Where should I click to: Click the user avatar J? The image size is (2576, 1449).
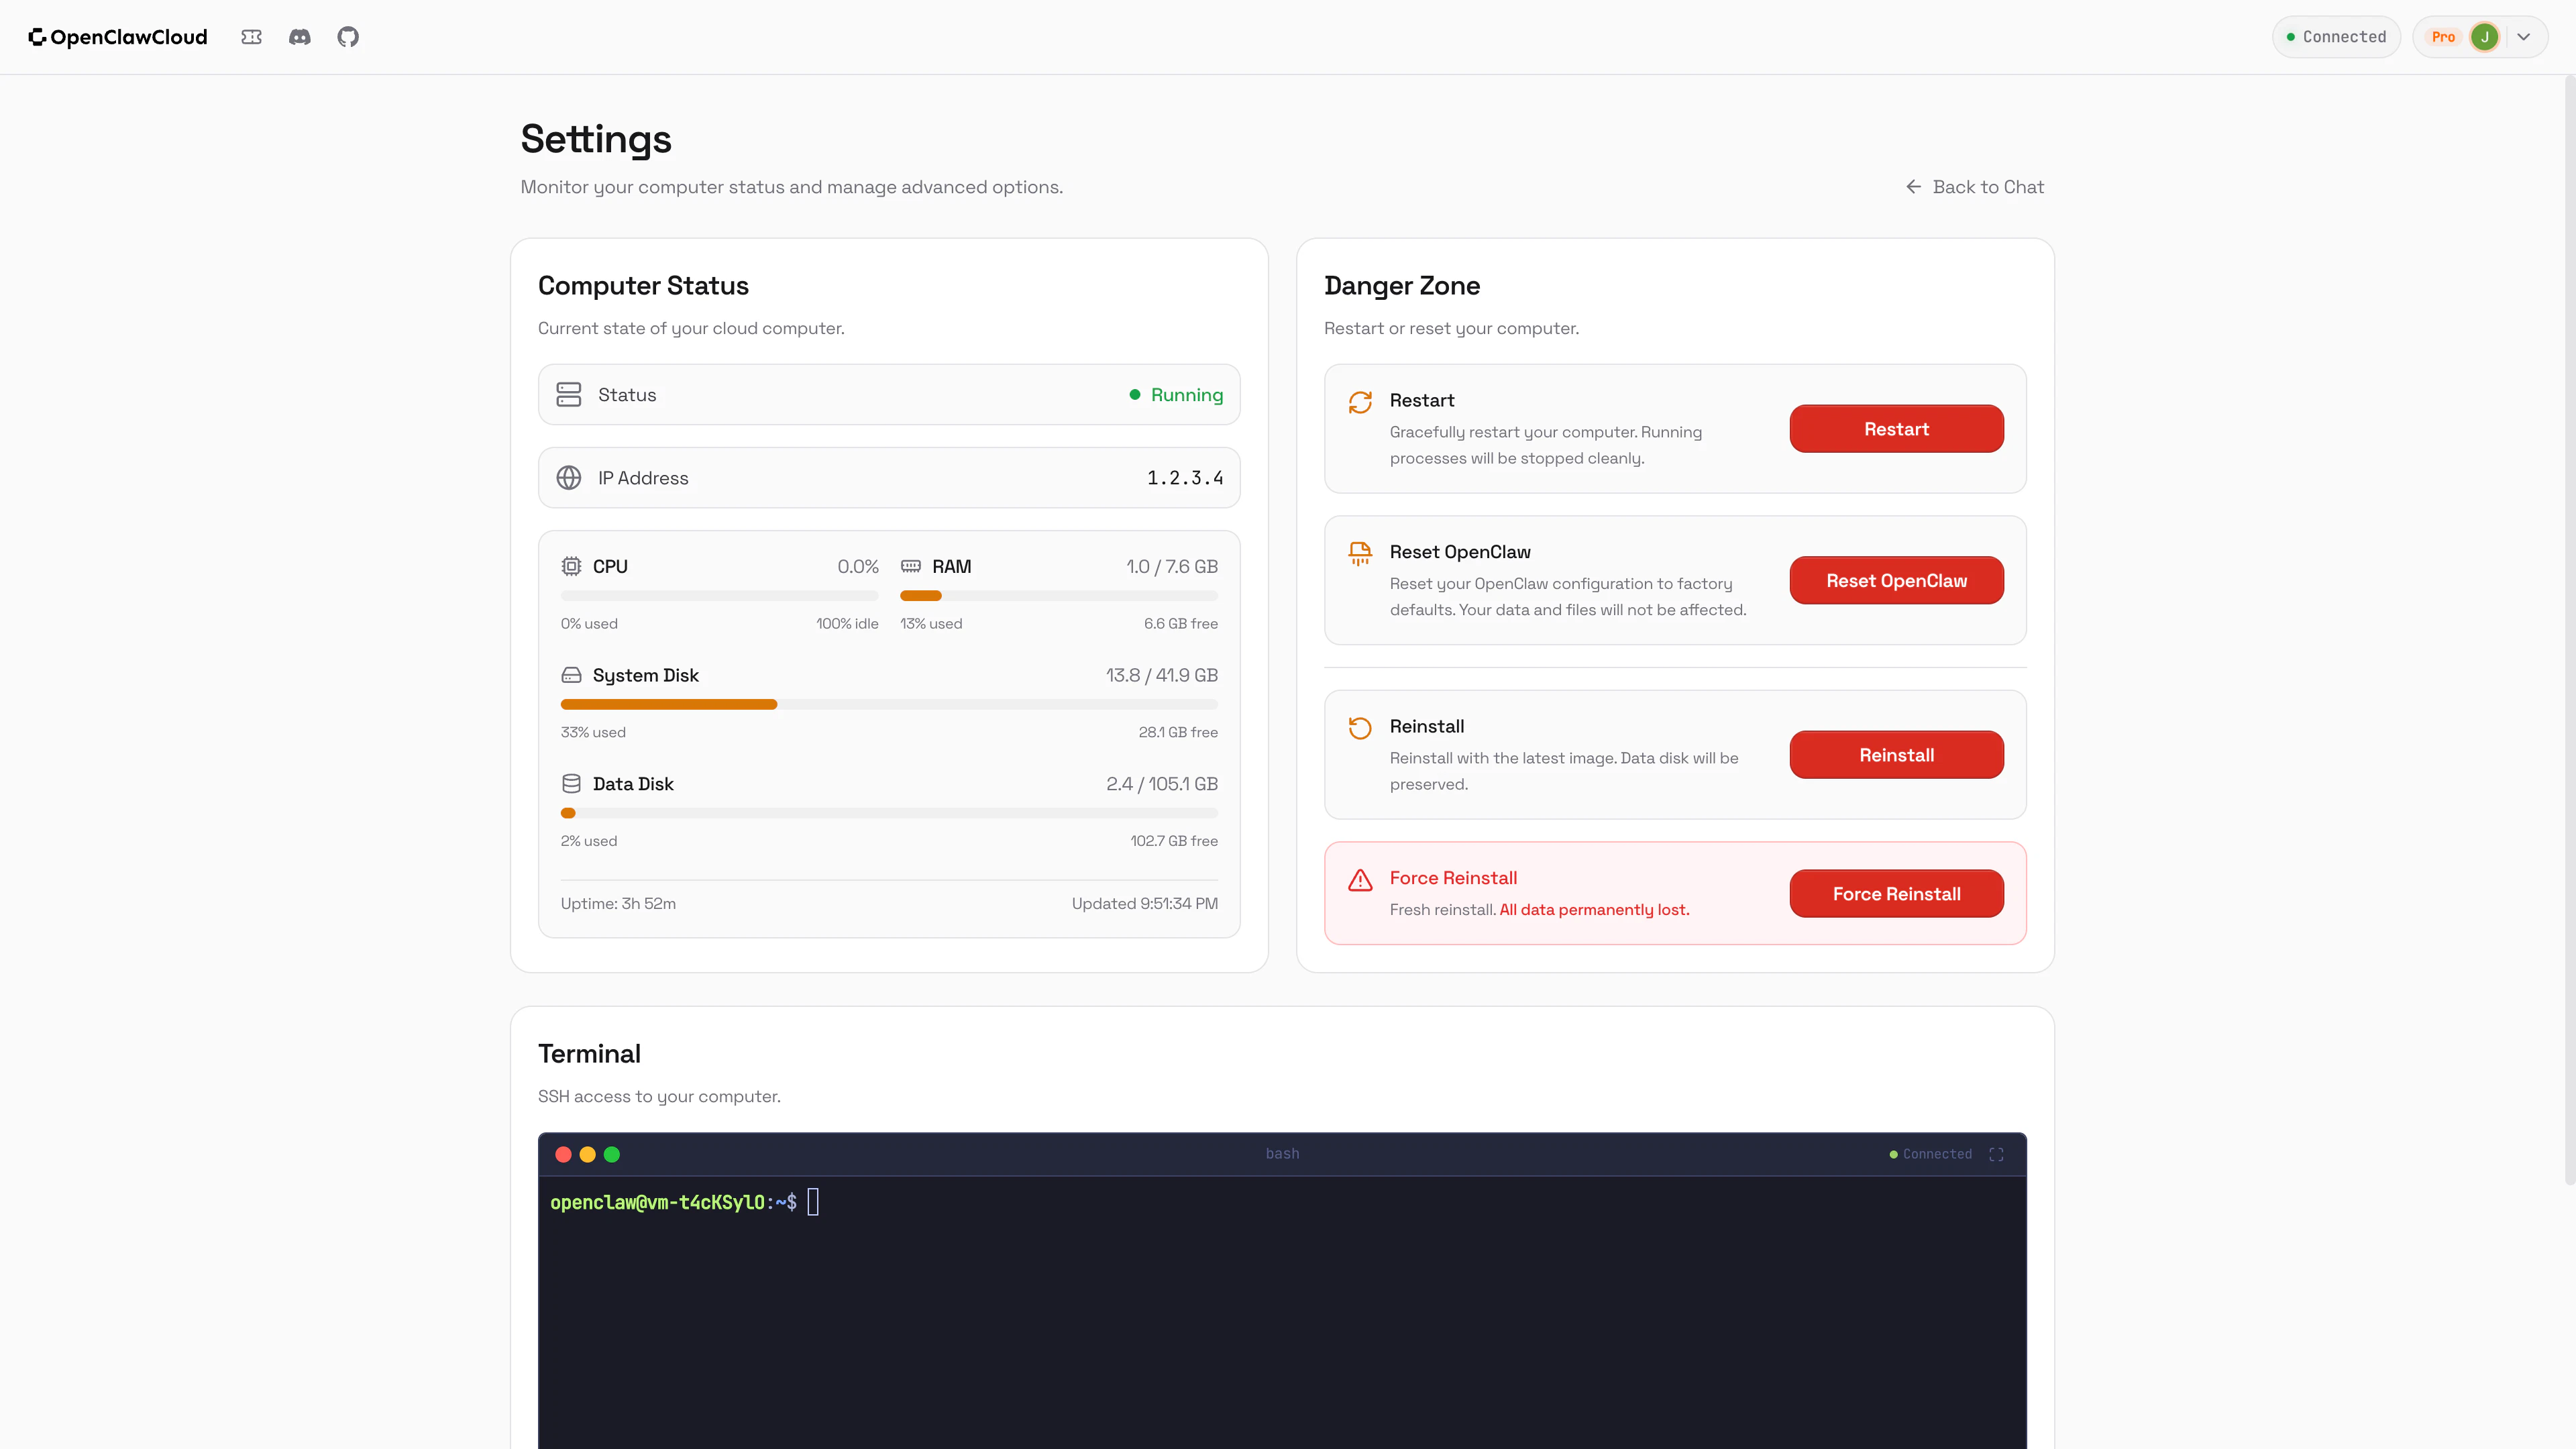2484,37
